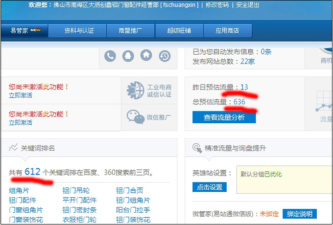Click the icon beside 精准流量与询盘提升 heading
The width and height of the screenshot is (333, 225).
[197, 148]
